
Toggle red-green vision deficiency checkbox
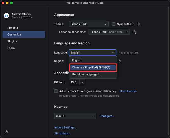click(x=56, y=91)
